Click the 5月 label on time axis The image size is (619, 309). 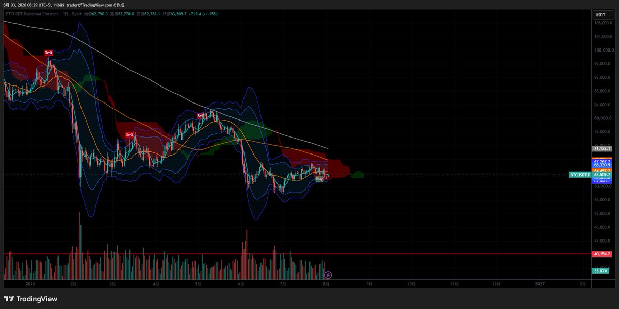click(198, 284)
